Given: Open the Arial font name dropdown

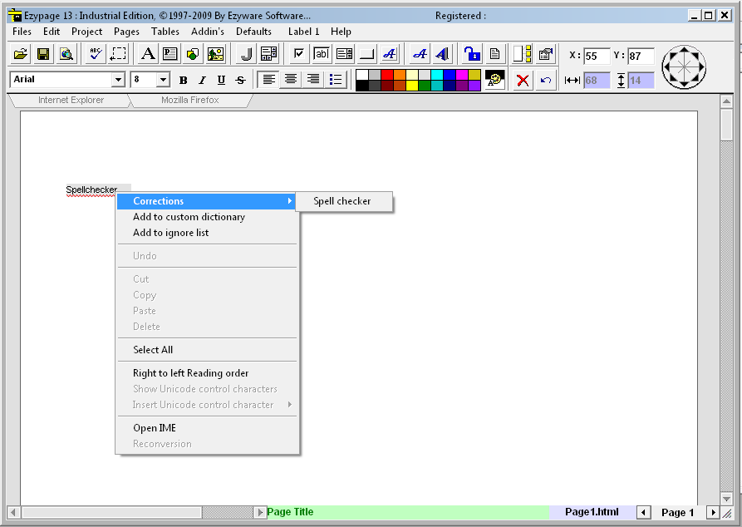Looking at the screenshot, I should pyautogui.click(x=118, y=80).
